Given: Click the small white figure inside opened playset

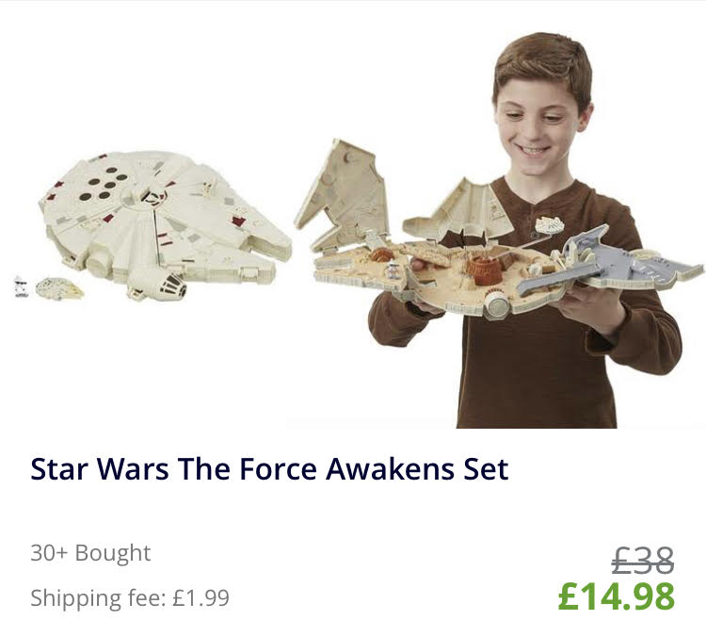Looking at the screenshot, I should [393, 270].
